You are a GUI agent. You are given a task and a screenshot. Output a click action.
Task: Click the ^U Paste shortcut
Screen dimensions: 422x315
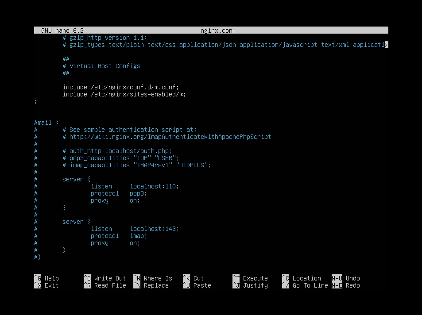[x=197, y=285]
